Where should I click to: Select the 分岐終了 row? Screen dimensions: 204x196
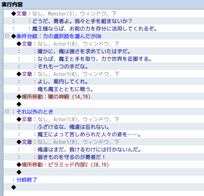(x=104, y=180)
